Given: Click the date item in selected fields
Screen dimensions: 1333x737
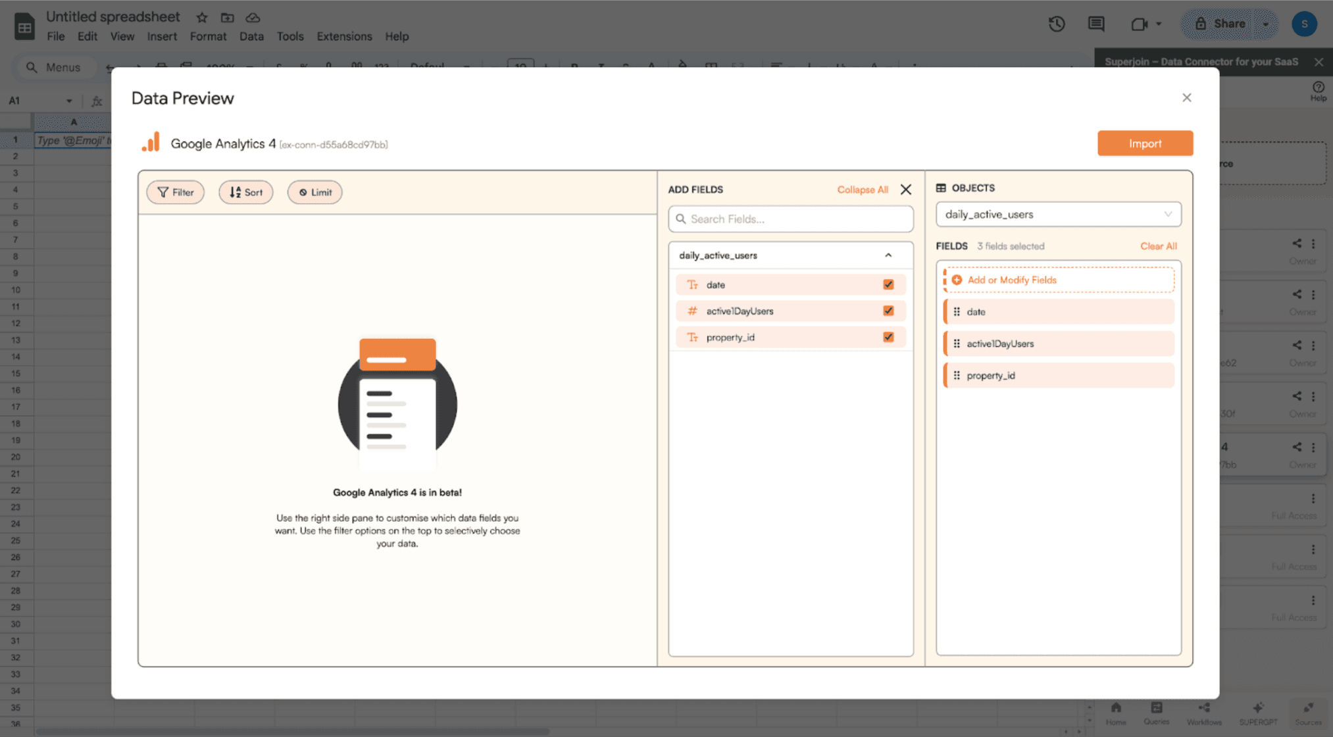Looking at the screenshot, I should point(1059,312).
